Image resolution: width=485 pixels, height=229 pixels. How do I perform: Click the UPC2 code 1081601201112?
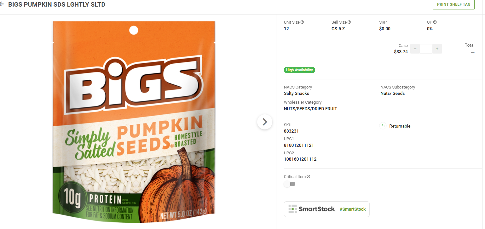pyautogui.click(x=300, y=159)
